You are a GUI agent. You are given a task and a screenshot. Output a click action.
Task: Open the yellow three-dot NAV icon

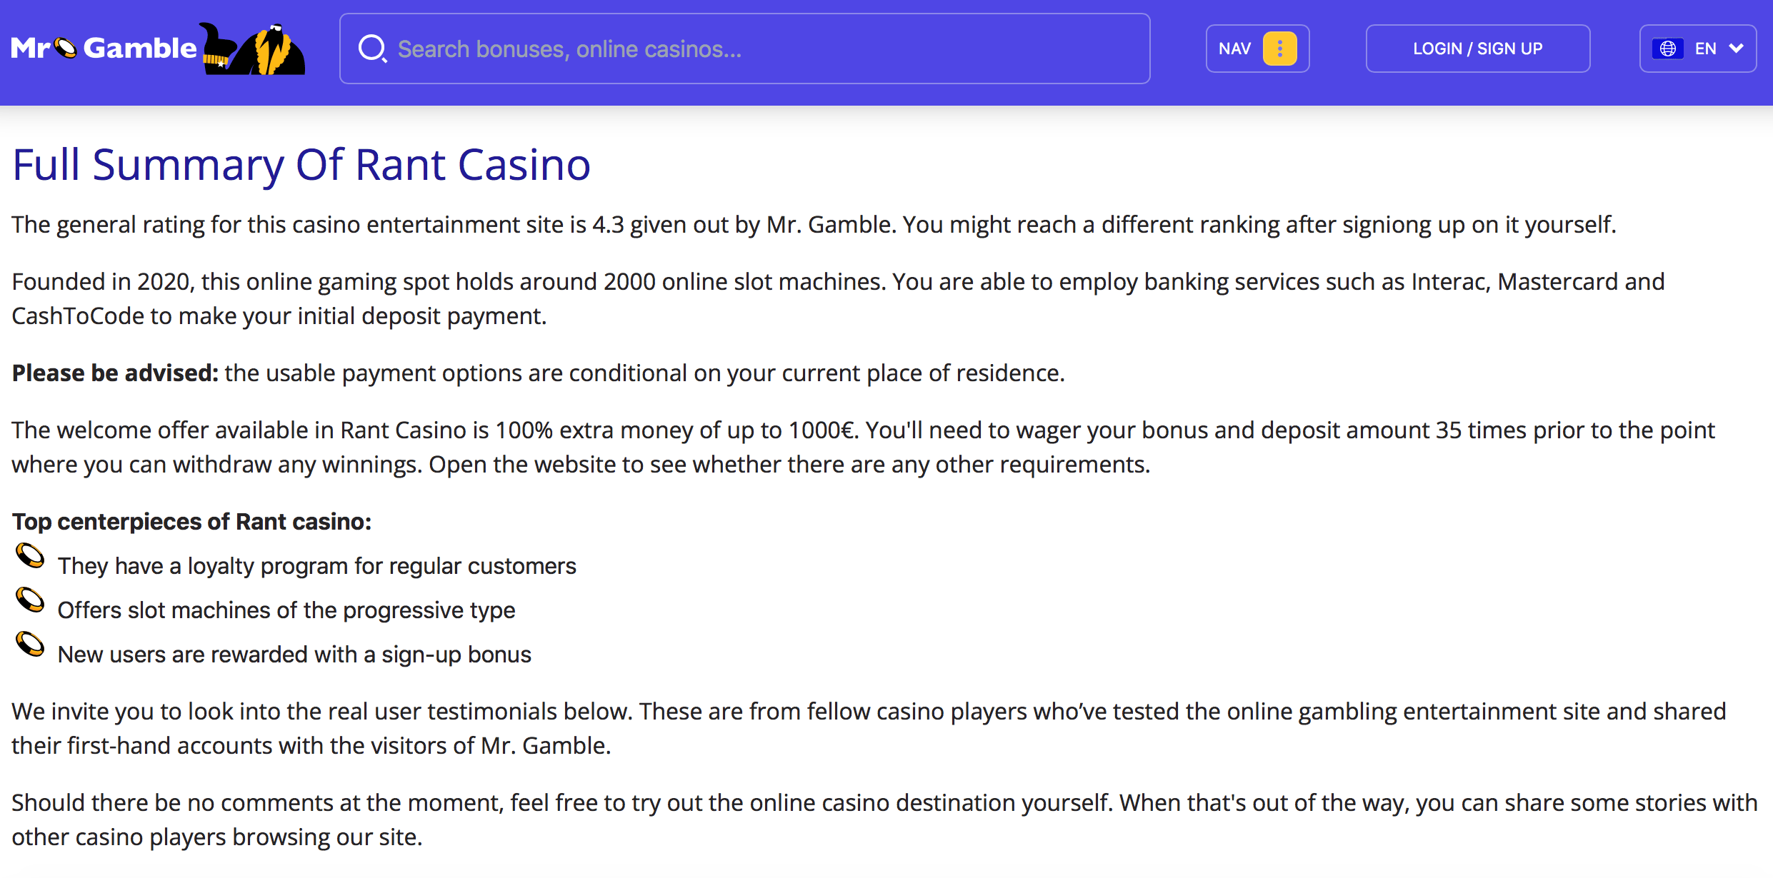click(1279, 49)
